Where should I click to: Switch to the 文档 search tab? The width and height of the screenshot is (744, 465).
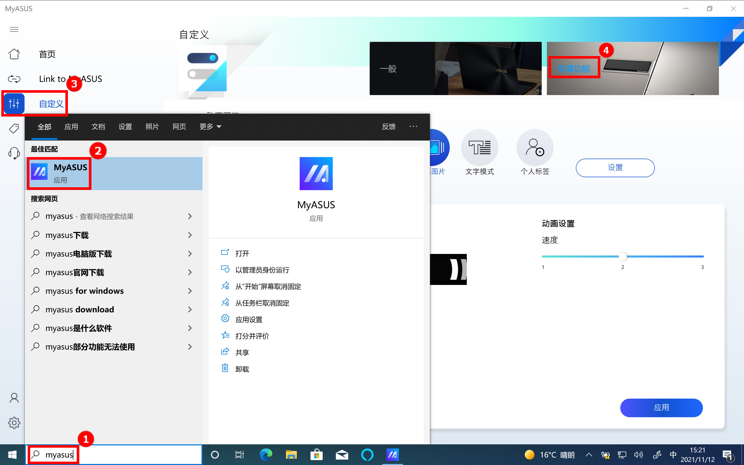(98, 127)
